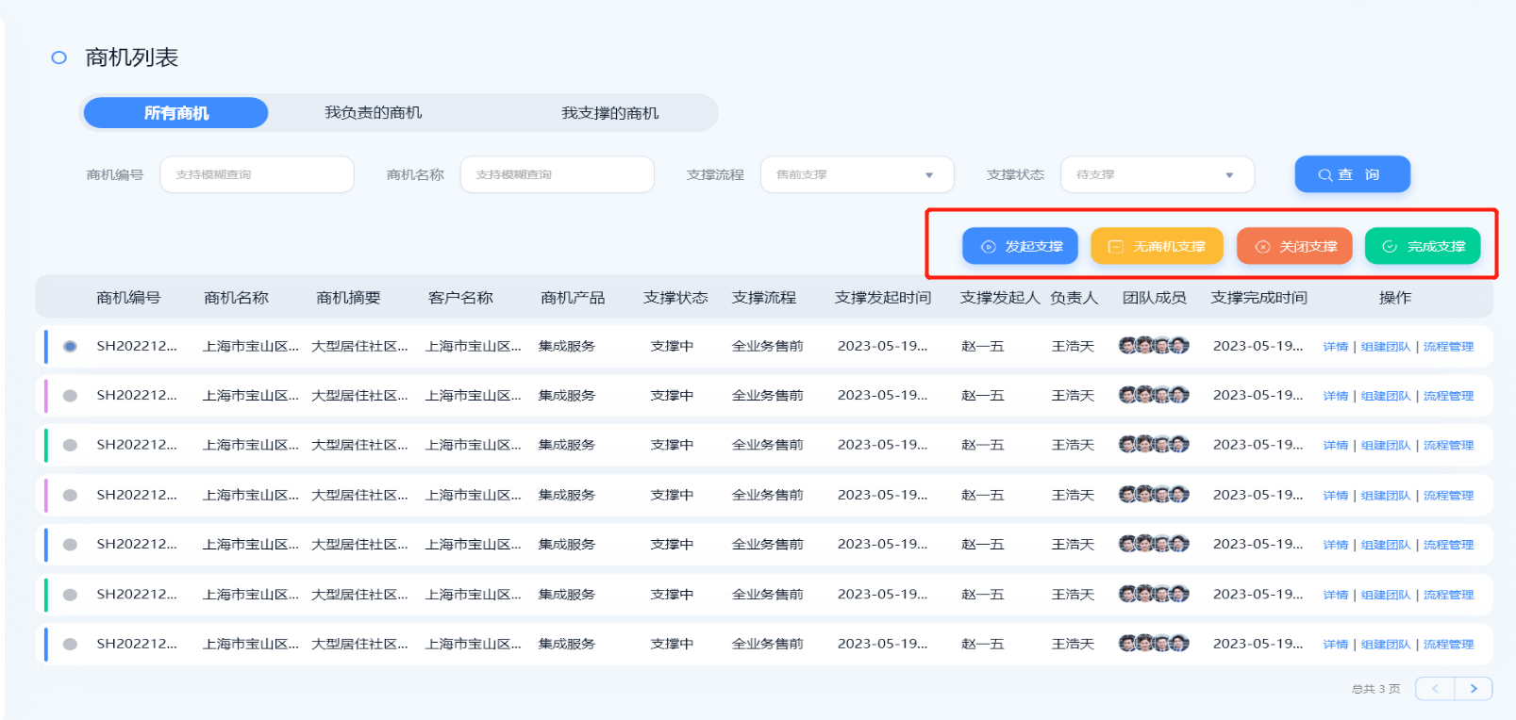Click the 商机名称 search input field
1516x720 pixels.
pos(557,175)
